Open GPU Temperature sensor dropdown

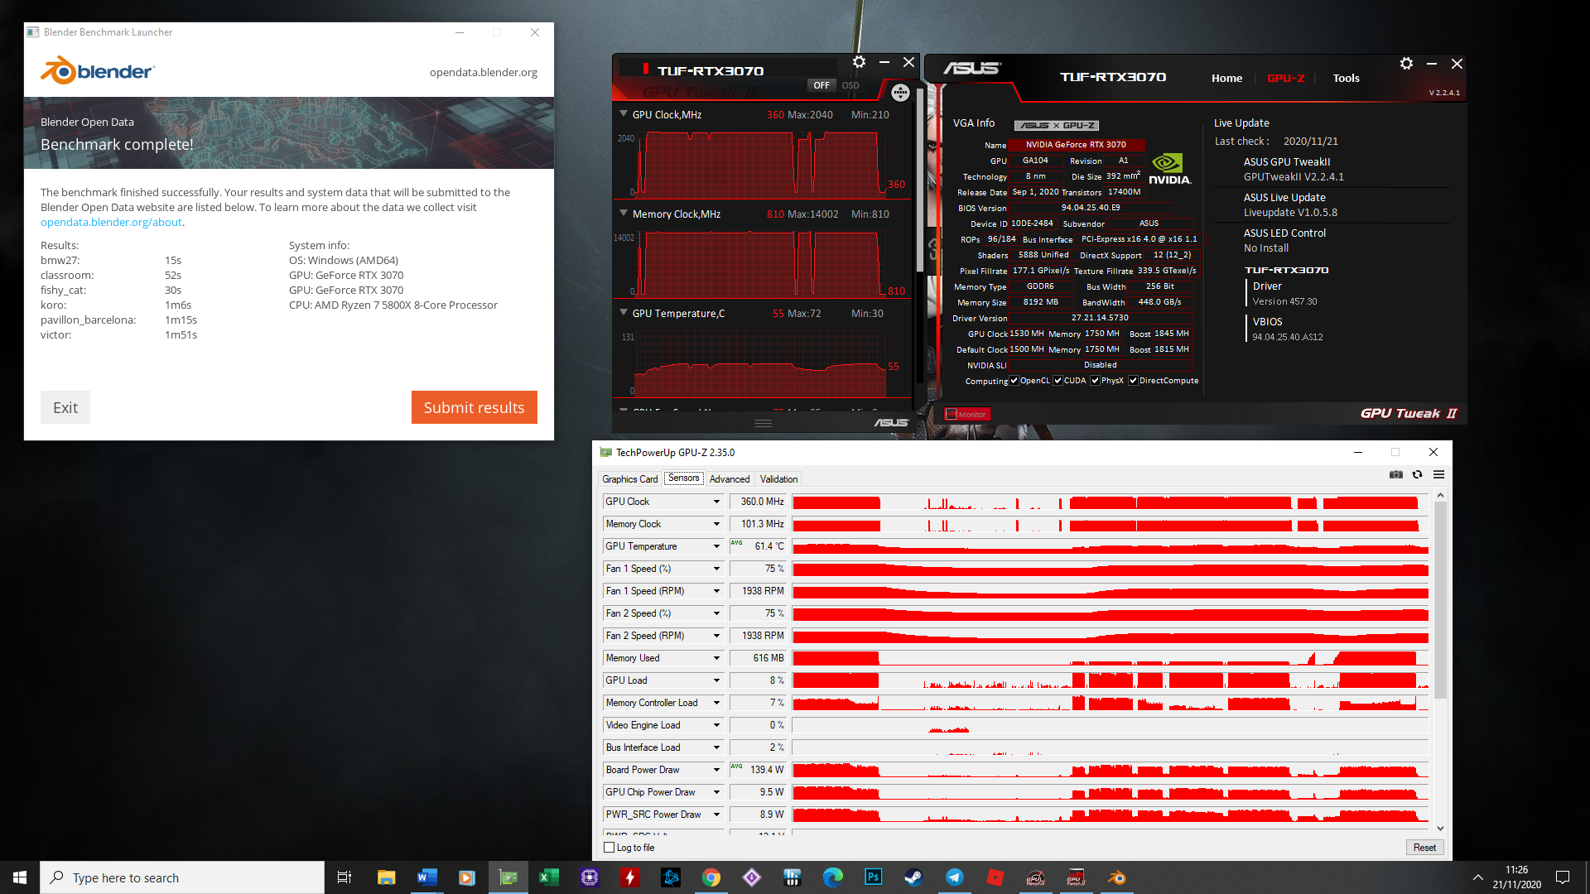coord(716,546)
